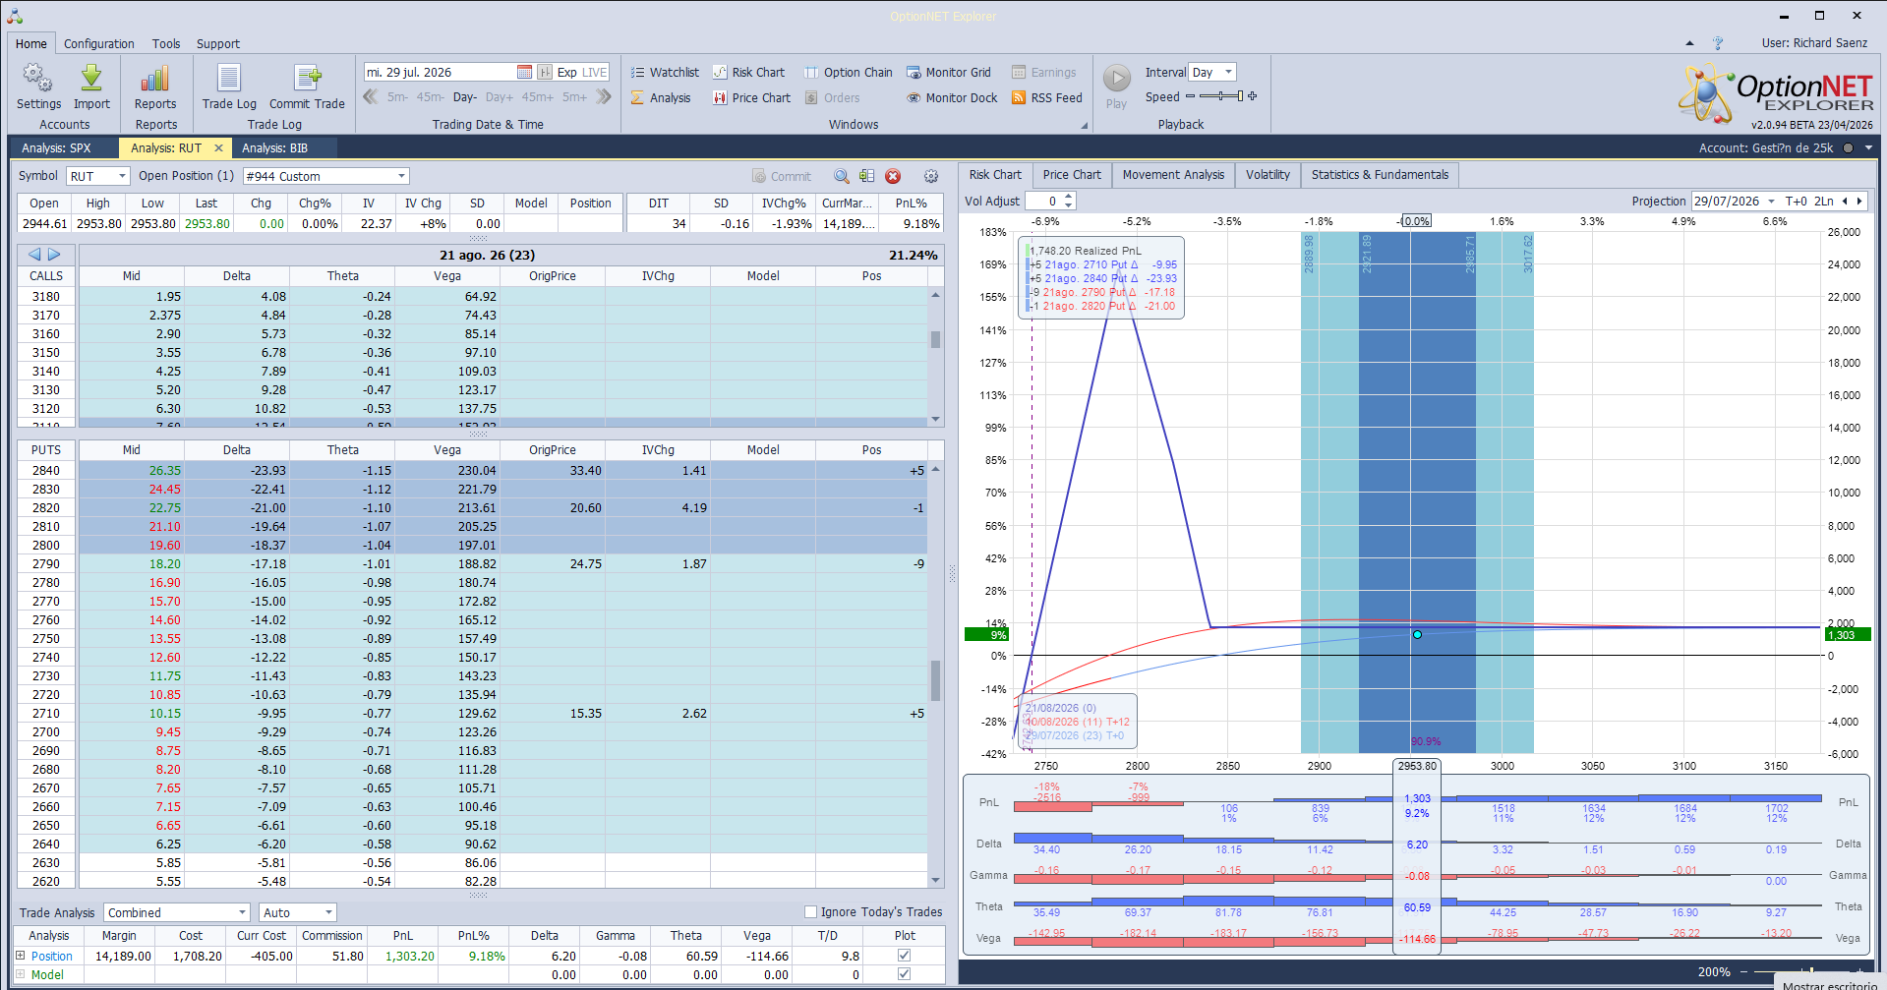The width and height of the screenshot is (1887, 990).
Task: Toggle Ignore Today's Trades checkbox
Action: point(810,912)
